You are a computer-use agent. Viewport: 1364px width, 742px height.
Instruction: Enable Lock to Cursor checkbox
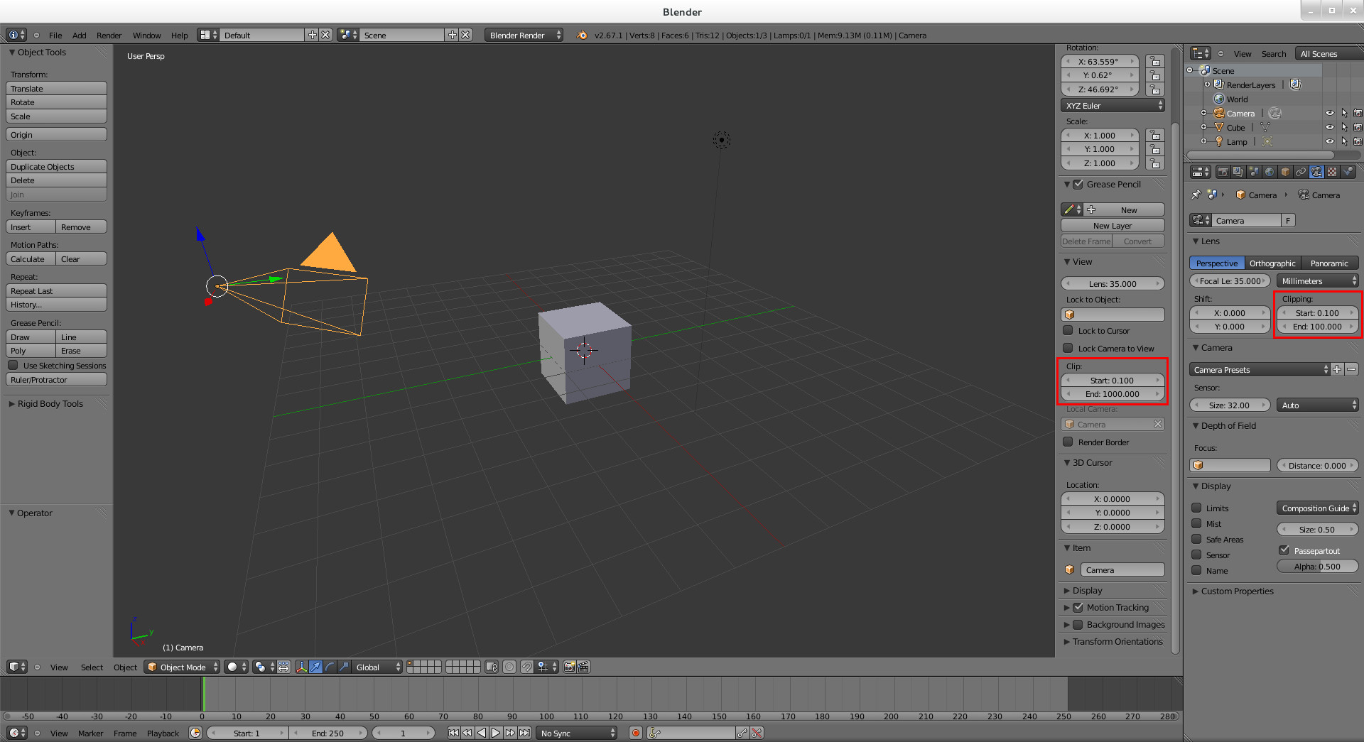(1068, 330)
